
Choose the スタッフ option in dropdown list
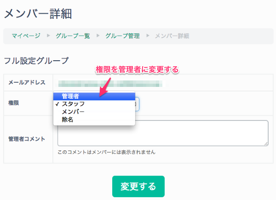[74, 104]
